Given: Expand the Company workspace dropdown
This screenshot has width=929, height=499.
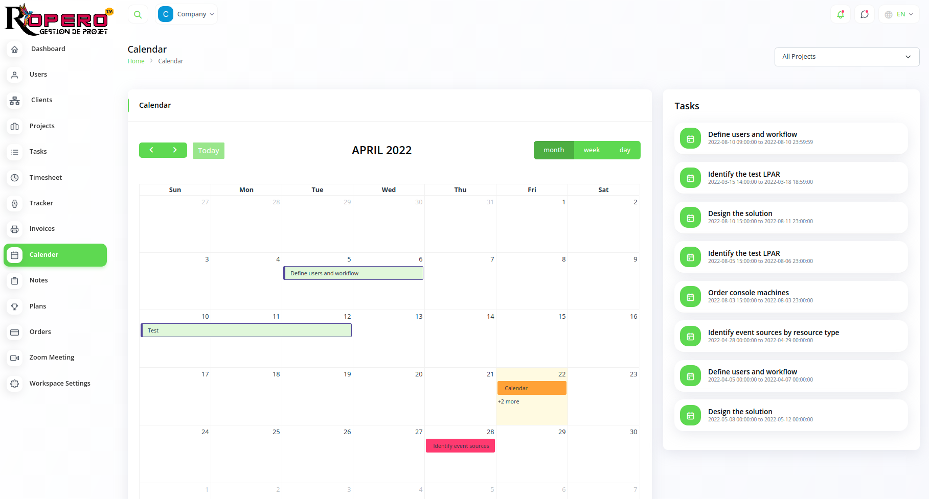Looking at the screenshot, I should coord(187,14).
